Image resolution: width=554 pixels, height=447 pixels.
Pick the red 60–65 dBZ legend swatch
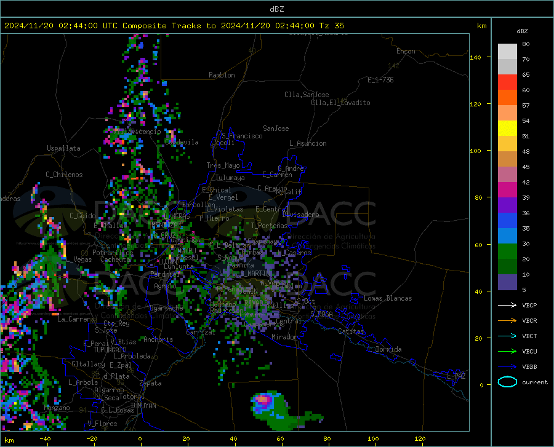point(507,82)
